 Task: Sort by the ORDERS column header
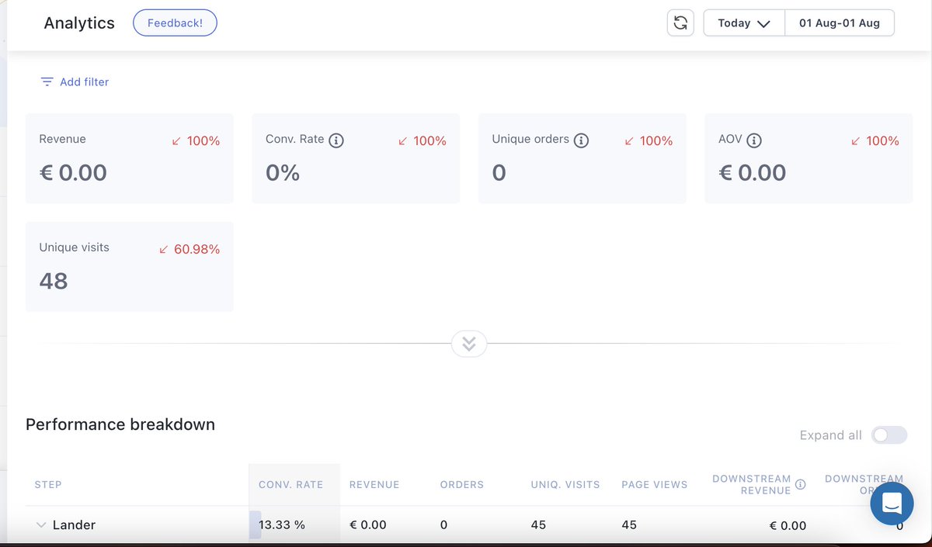(462, 484)
